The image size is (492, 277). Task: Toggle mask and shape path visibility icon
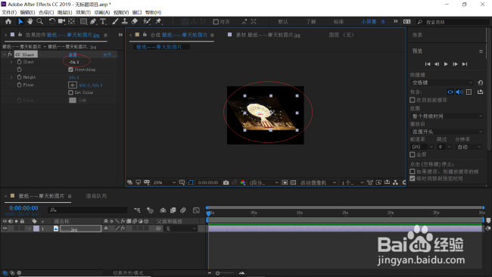(x=191, y=182)
